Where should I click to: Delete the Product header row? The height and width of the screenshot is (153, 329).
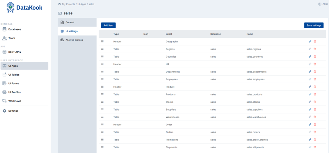tap(315, 87)
